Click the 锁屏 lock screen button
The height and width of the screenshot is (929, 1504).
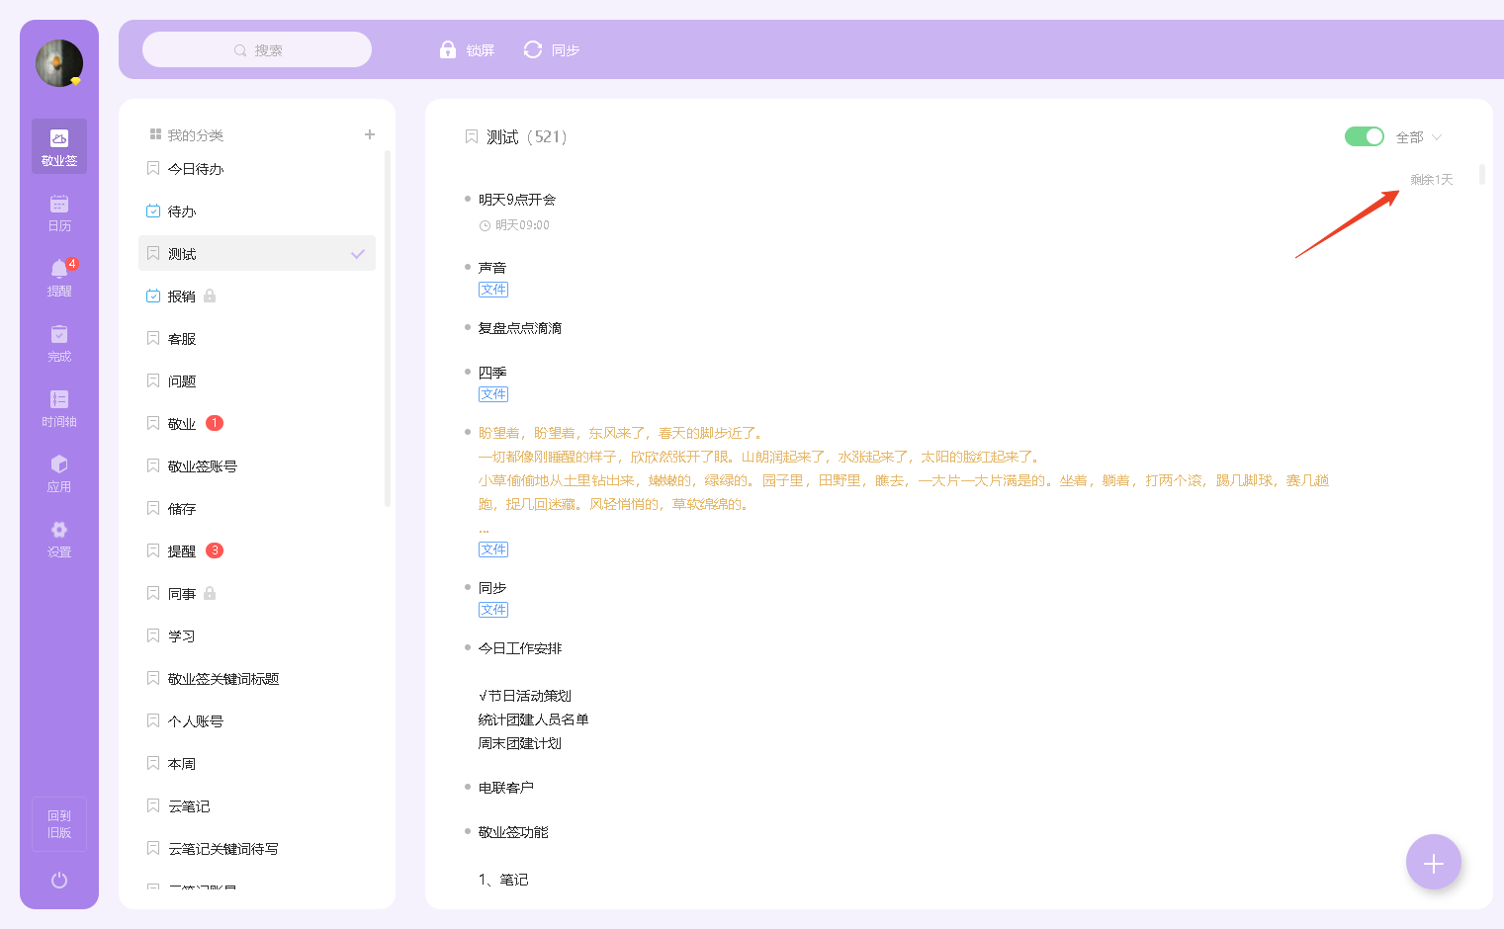[467, 49]
